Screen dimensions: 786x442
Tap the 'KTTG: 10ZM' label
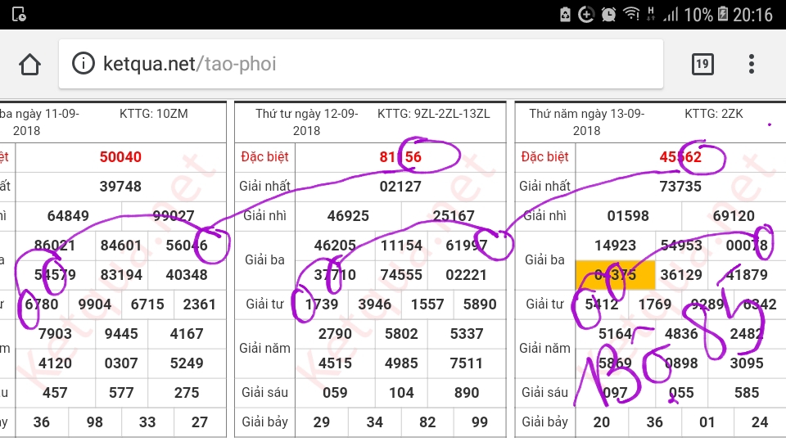(154, 114)
